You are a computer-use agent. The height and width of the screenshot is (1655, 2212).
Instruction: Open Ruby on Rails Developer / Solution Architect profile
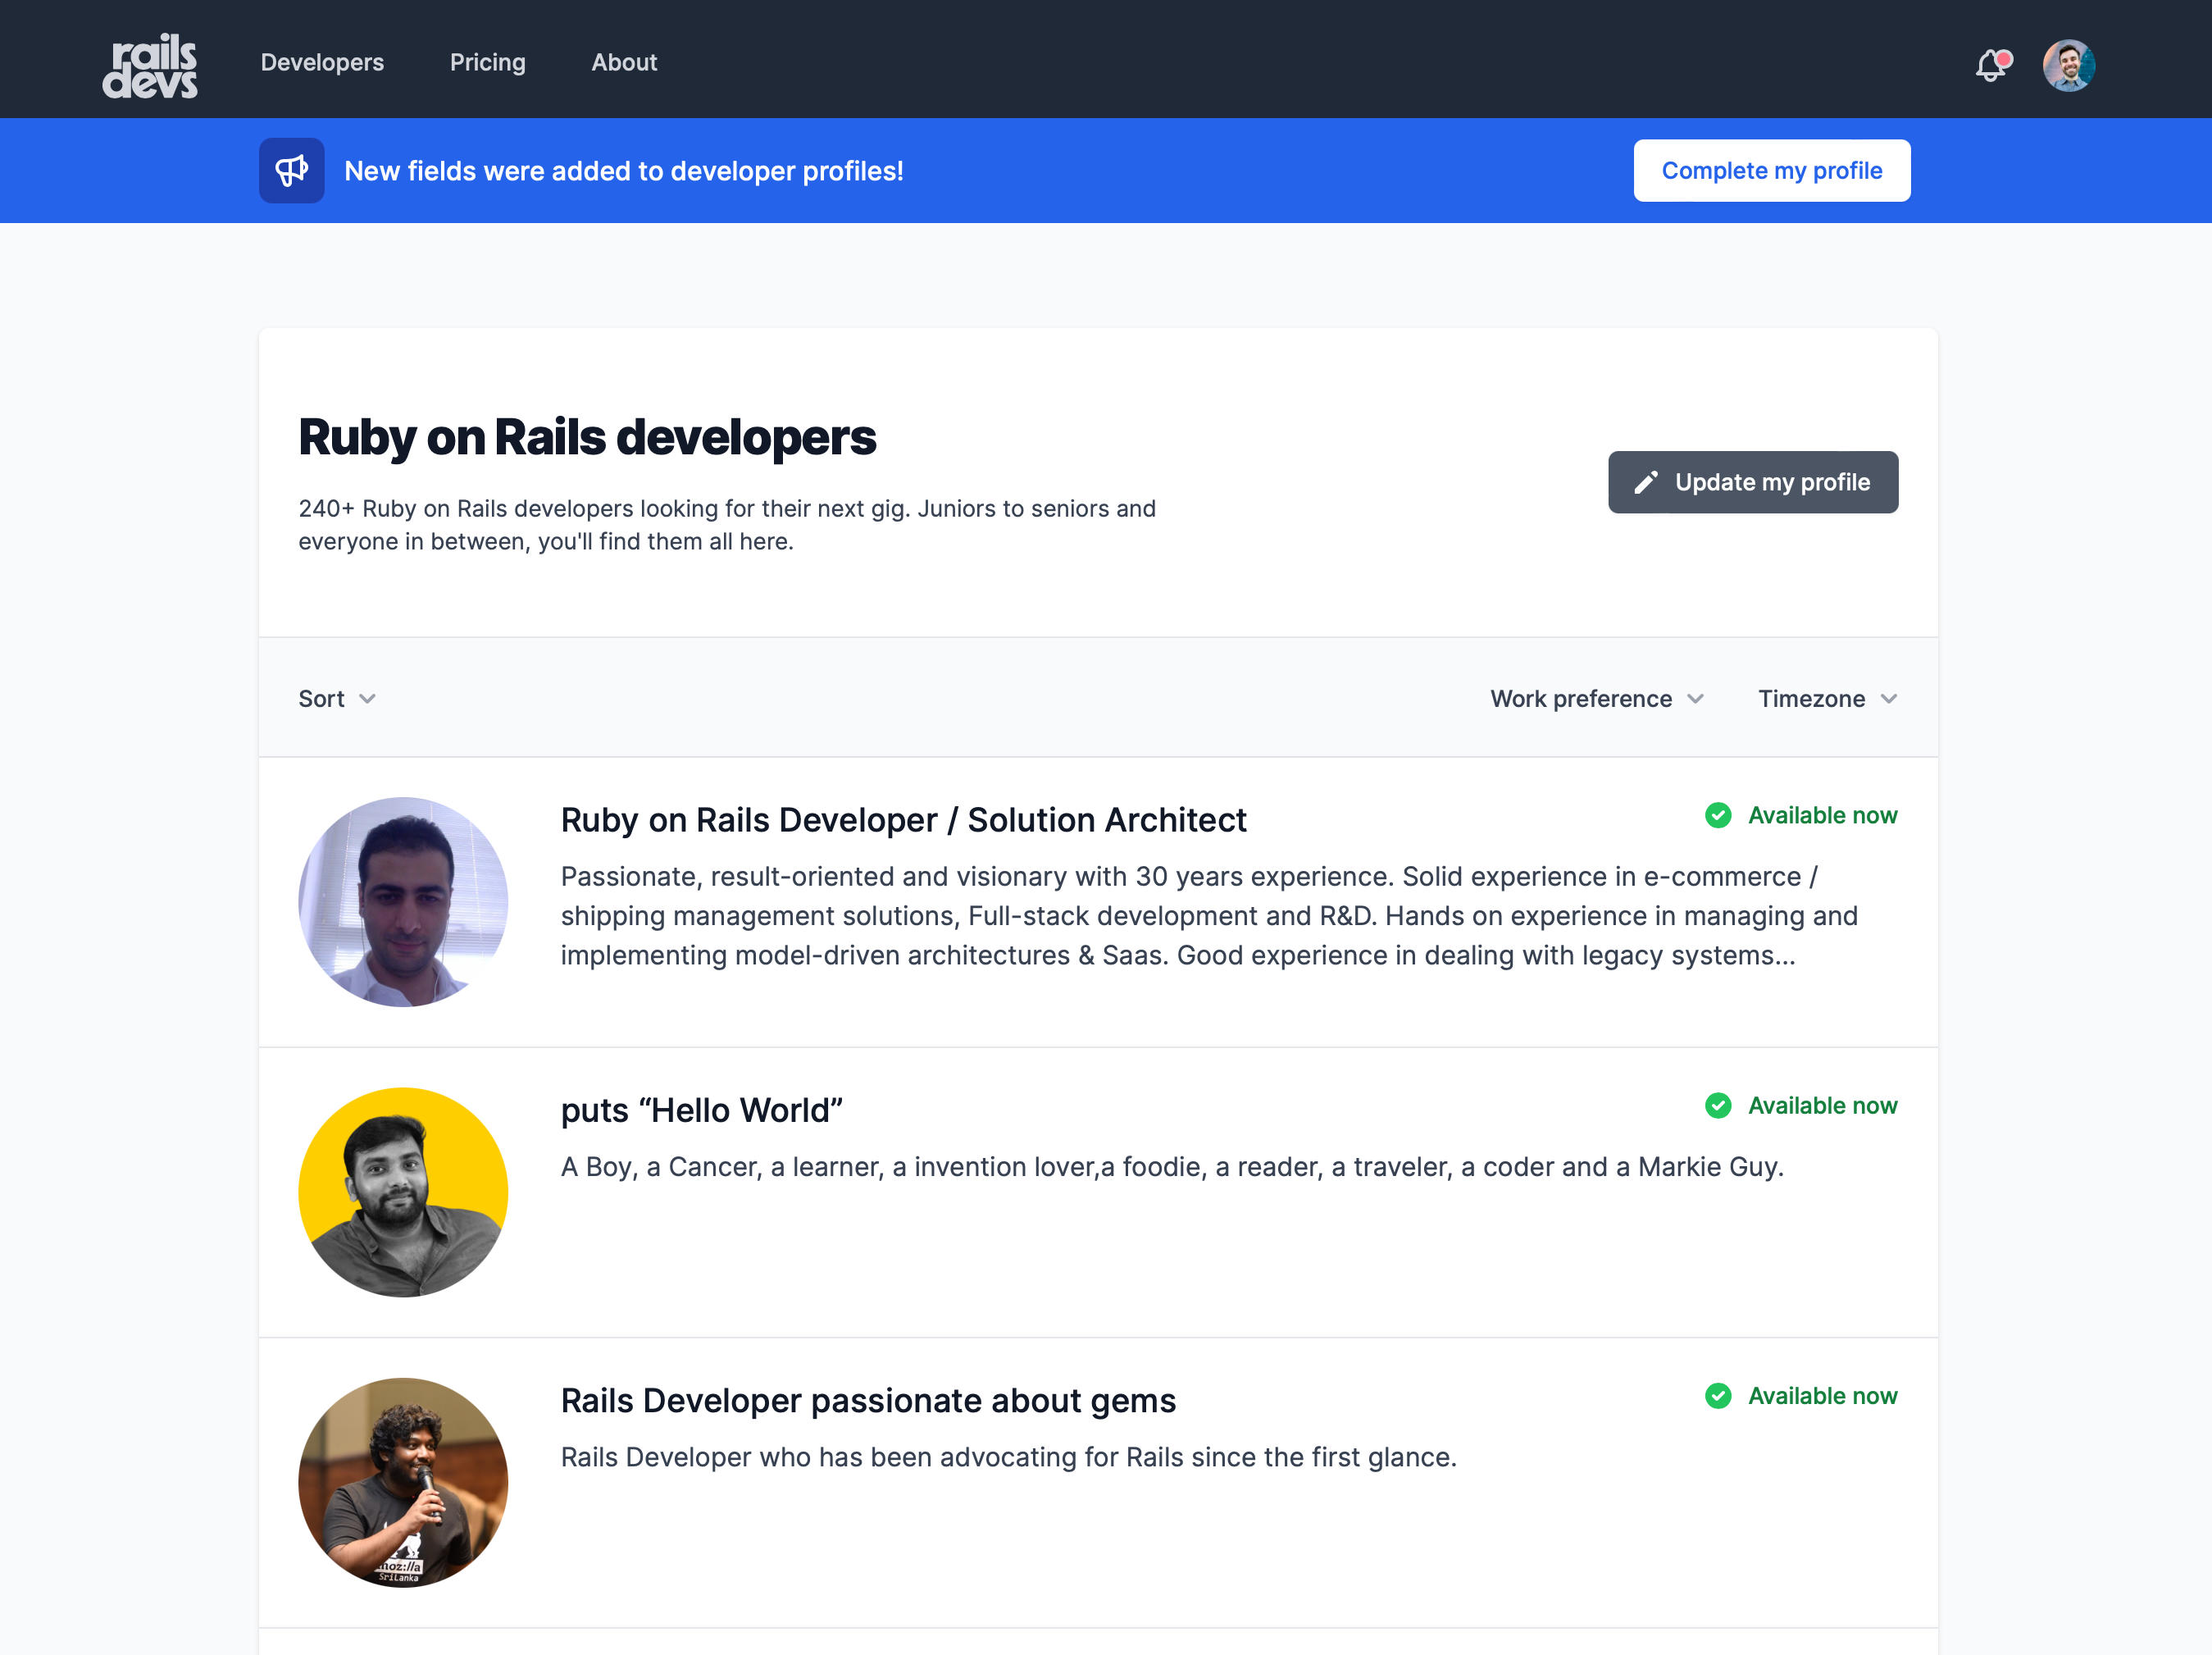(x=903, y=819)
